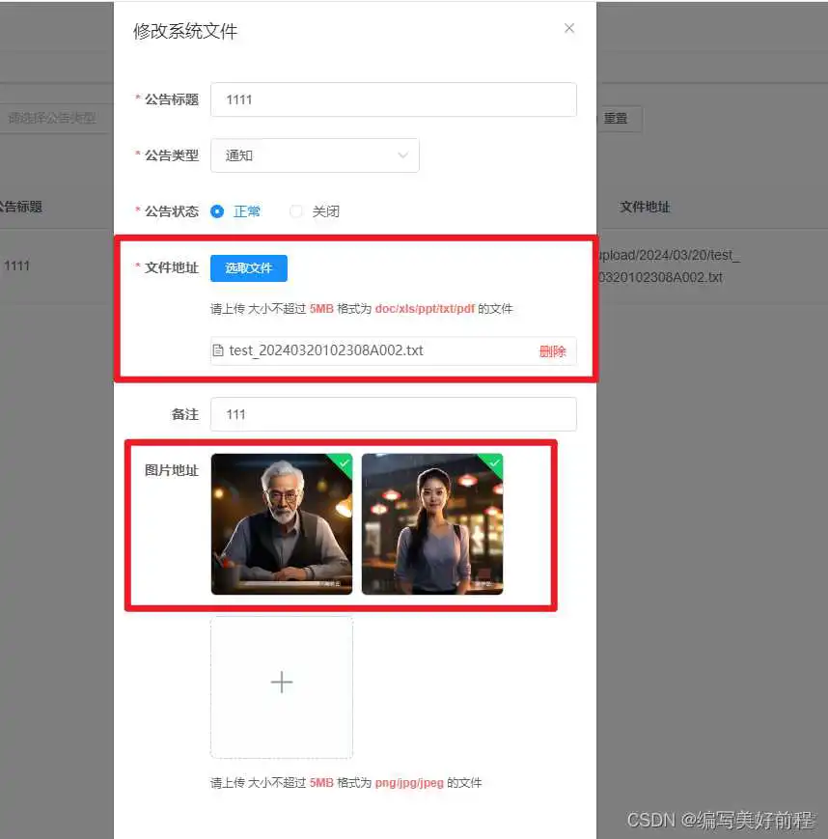
Task: Click the 备注 input field containing 111
Action: point(393,413)
